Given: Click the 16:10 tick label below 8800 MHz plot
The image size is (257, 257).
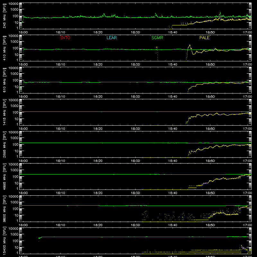Looking at the screenshot, I should [x=60, y=225].
